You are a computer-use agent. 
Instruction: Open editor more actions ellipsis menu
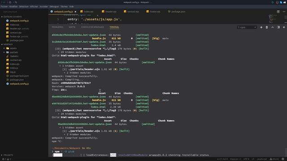(x=284, y=12)
